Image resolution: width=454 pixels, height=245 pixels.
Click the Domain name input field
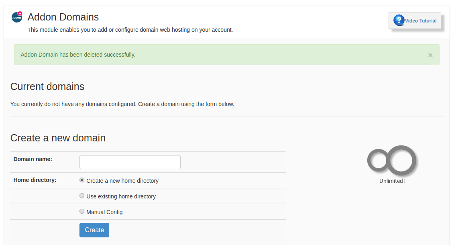coord(130,162)
